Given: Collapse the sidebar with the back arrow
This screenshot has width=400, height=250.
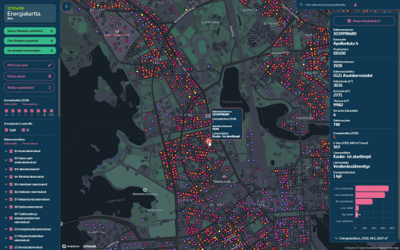Looking at the screenshot, I should click(67, 7).
